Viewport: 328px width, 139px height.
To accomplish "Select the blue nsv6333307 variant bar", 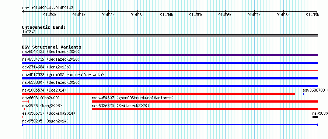I will click(x=170, y=86).
